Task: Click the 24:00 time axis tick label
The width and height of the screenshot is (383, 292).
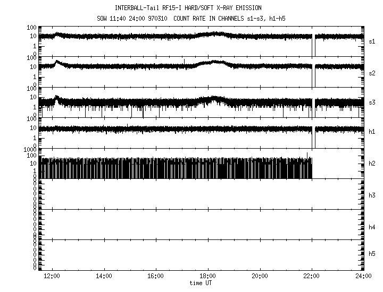Action: [363, 276]
